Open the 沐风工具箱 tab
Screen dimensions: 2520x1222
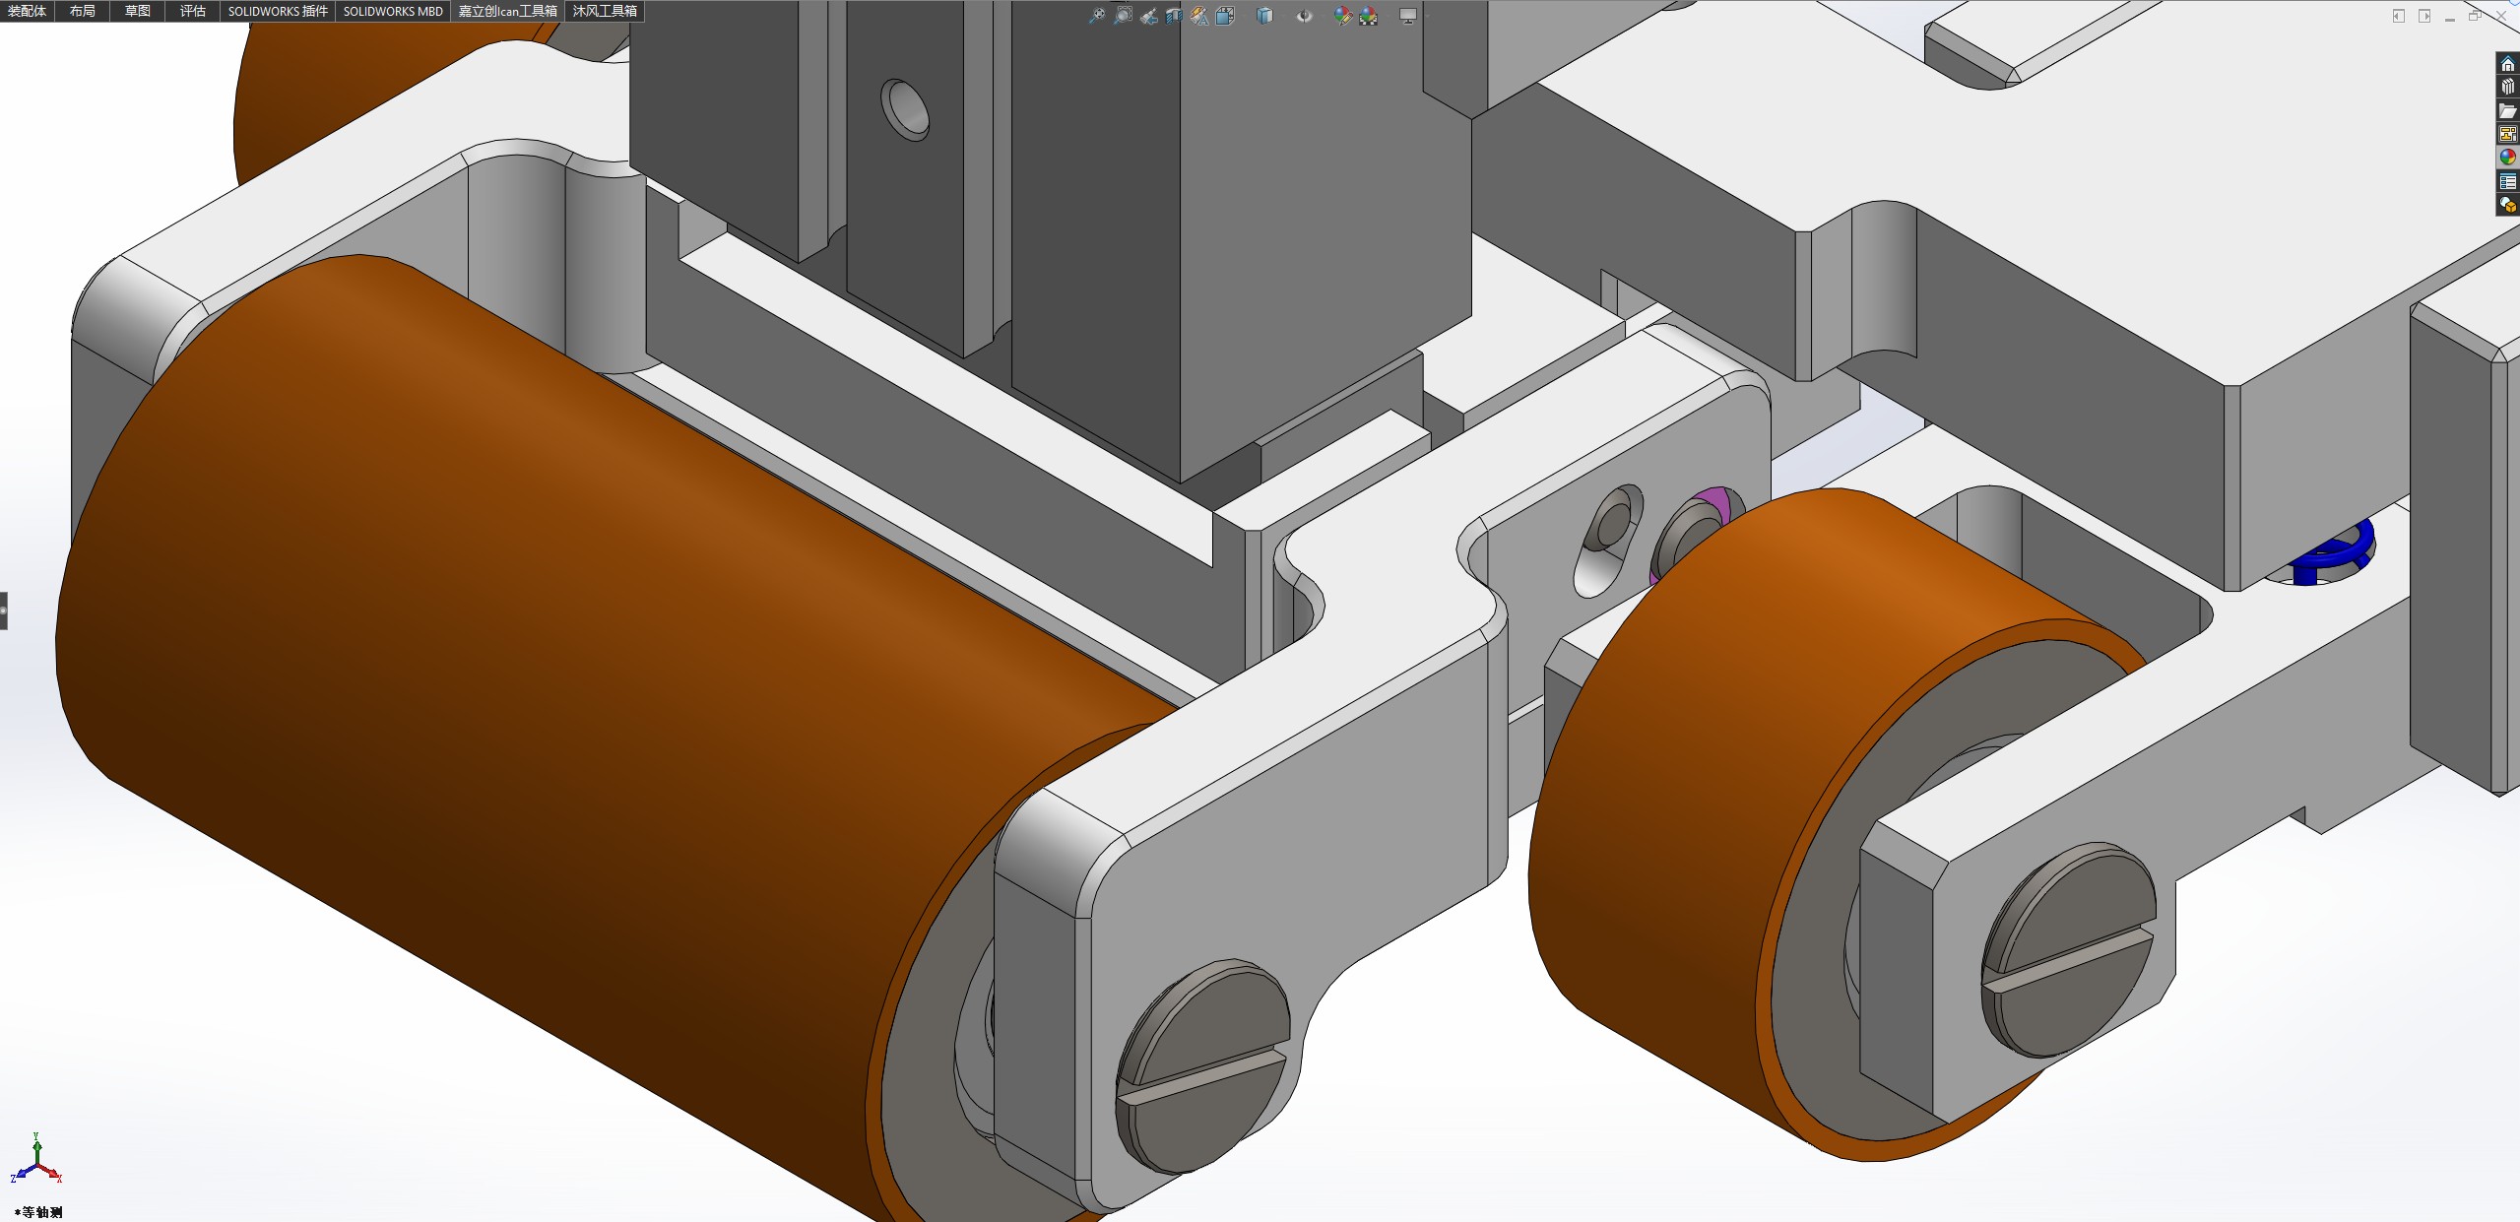[x=605, y=11]
